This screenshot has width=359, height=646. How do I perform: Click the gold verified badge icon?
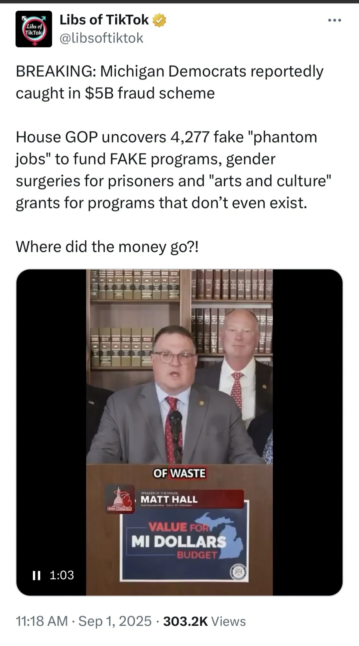pyautogui.click(x=159, y=20)
